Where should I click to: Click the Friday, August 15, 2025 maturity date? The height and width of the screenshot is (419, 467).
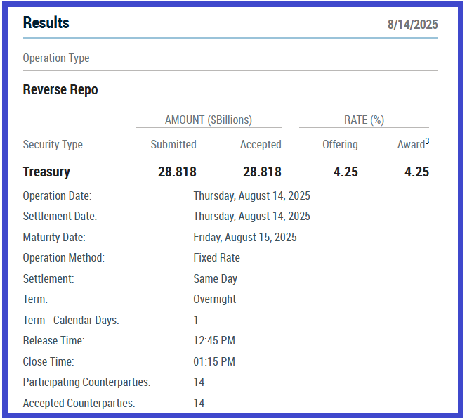(245, 238)
